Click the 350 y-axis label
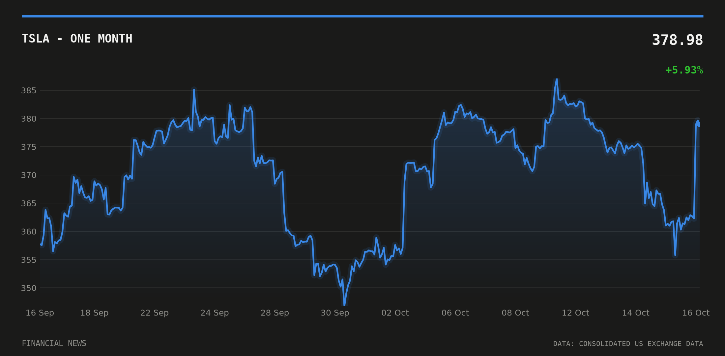The image size is (725, 356). pyautogui.click(x=29, y=288)
